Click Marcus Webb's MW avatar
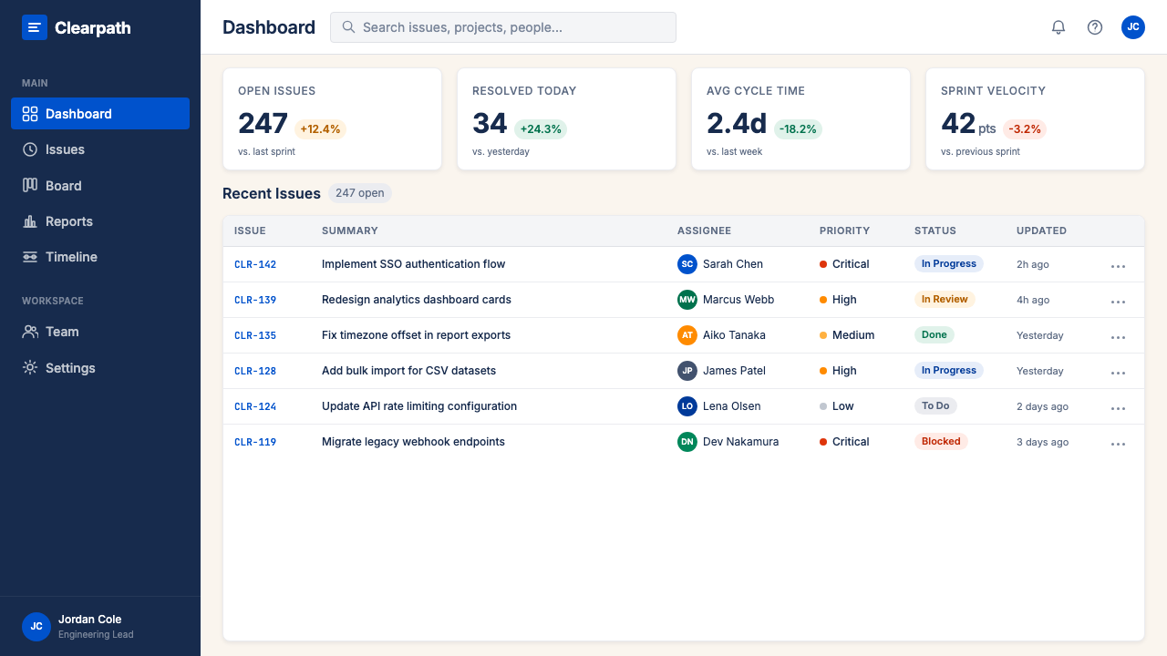The image size is (1167, 656). [687, 300]
